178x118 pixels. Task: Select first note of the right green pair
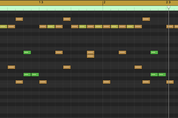coord(154,75)
